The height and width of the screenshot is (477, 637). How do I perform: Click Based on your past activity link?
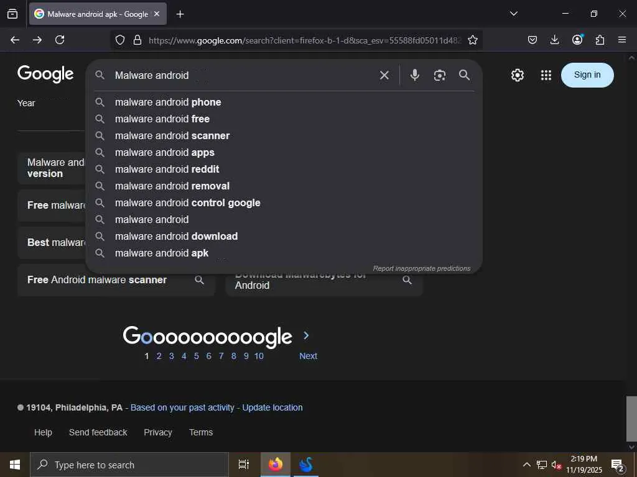point(182,407)
